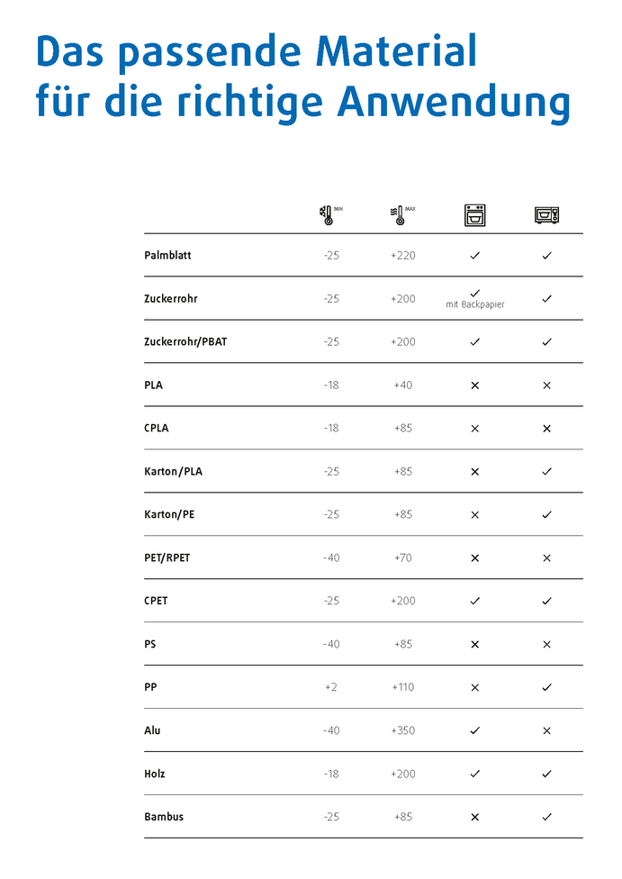The height and width of the screenshot is (879, 622).
Task: Click the microwave icon in header
Action: (546, 214)
